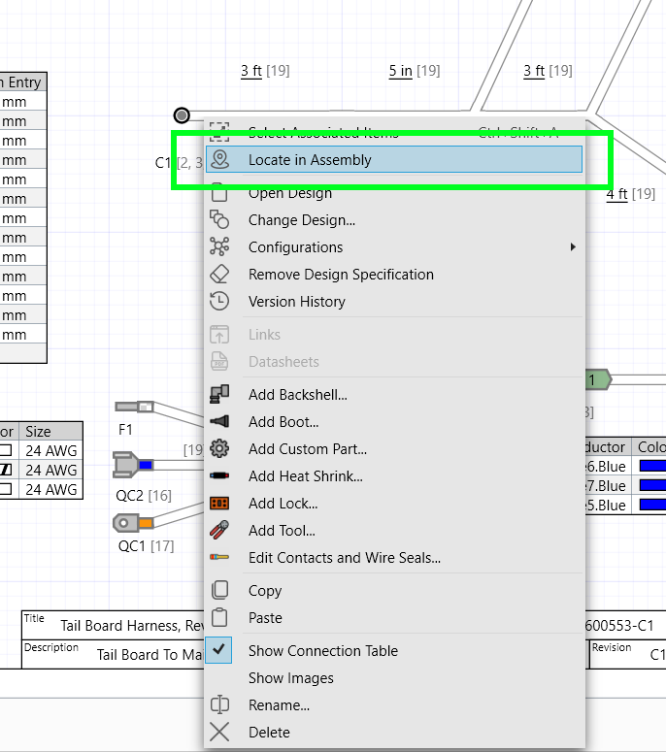Choose Show Images
Image resolution: width=666 pixels, height=752 pixels.
(394, 677)
